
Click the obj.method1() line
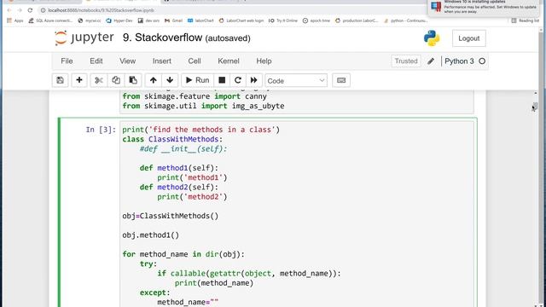(150, 235)
